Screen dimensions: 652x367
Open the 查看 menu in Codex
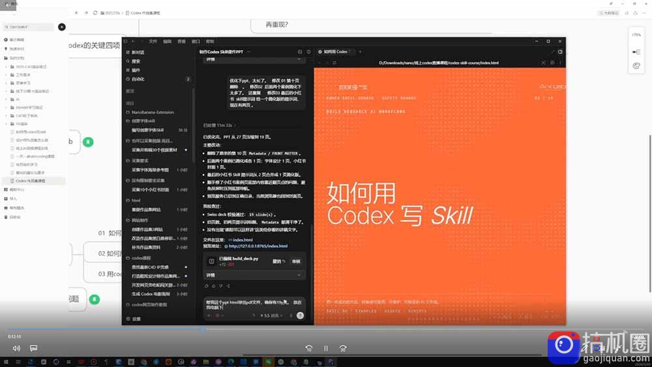click(x=182, y=41)
